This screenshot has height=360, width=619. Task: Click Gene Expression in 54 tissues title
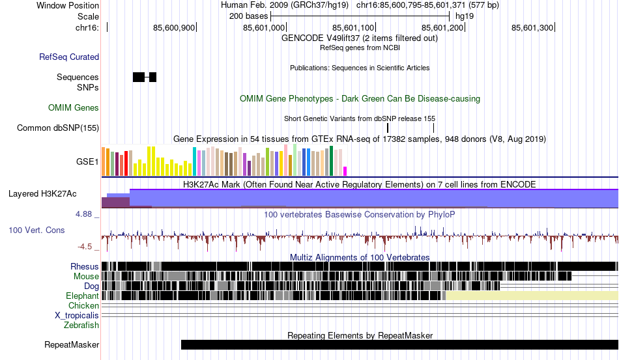[x=359, y=139]
